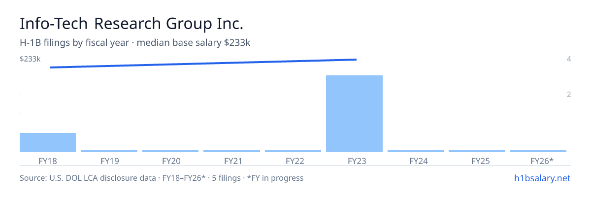Click the right axis value 4
The image size is (591, 197).
click(569, 59)
